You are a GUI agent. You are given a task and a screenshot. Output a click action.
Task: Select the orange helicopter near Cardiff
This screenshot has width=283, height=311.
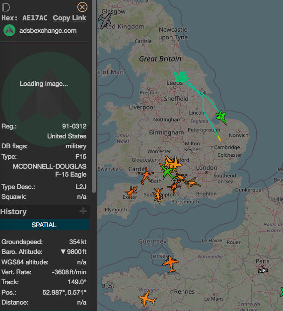pyautogui.click(x=146, y=176)
